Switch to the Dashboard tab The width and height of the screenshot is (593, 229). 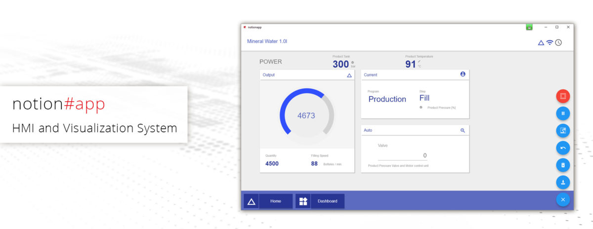(x=327, y=201)
